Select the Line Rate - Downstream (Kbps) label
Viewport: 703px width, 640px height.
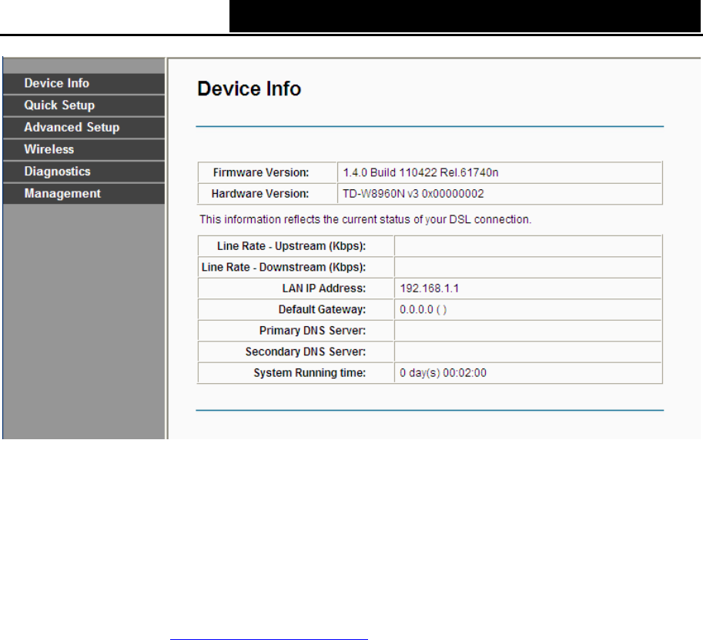click(x=284, y=267)
